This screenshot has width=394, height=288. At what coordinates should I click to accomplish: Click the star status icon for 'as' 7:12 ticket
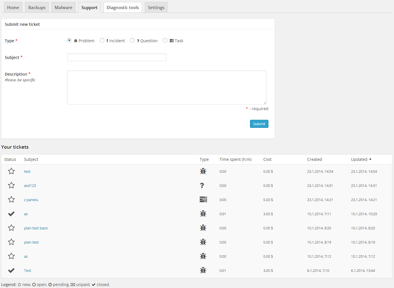(11, 256)
